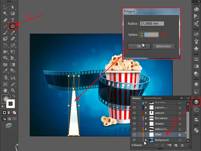Select the Scale tool
The height and width of the screenshot is (151, 201).
click(x=13, y=45)
